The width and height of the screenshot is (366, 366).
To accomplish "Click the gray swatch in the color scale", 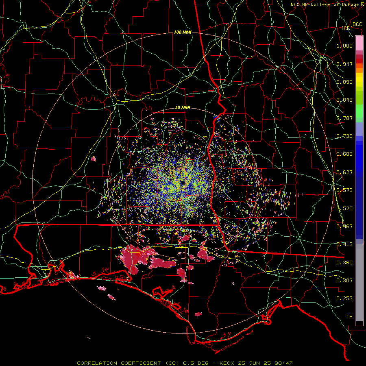I will 359,283.
